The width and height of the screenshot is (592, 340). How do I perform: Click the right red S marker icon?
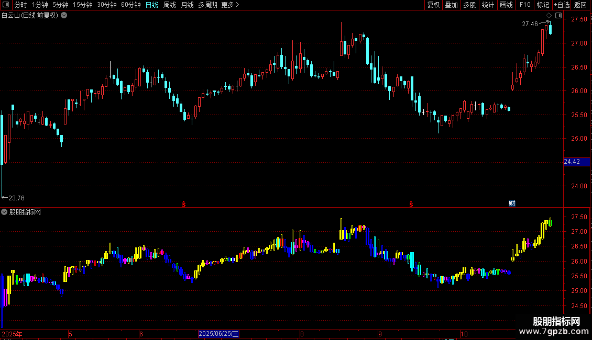pyautogui.click(x=411, y=204)
